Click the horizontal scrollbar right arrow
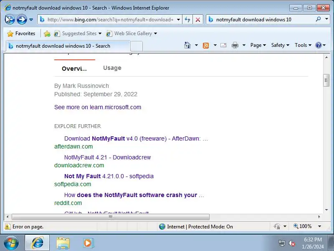The width and height of the screenshot is (334, 251). click(x=319, y=217)
